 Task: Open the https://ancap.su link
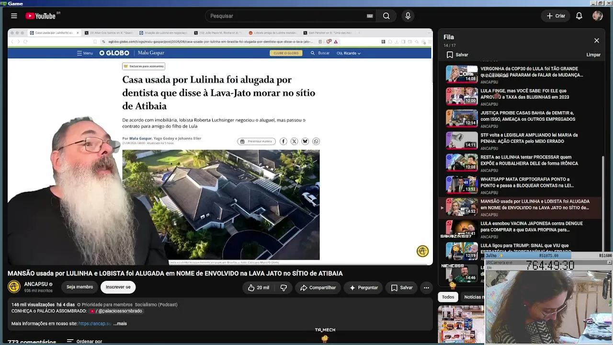click(x=95, y=324)
